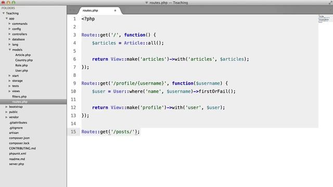333x187 pixels.
Task: Expand the config folder arrow
Action: (9, 29)
